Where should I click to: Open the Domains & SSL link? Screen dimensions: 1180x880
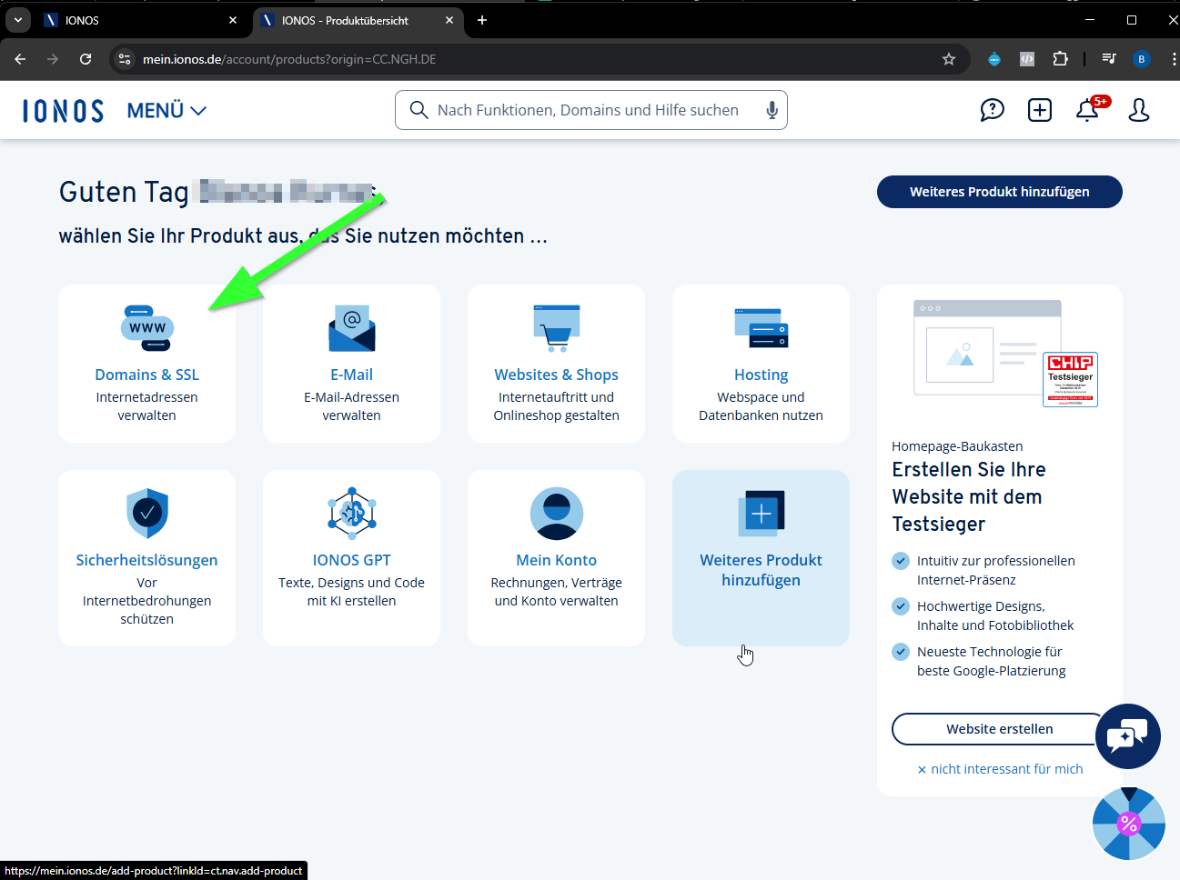pos(147,375)
